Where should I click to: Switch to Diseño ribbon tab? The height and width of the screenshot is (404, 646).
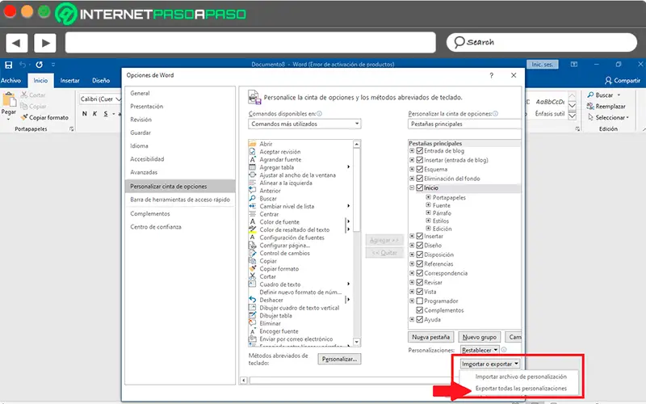[x=101, y=80]
